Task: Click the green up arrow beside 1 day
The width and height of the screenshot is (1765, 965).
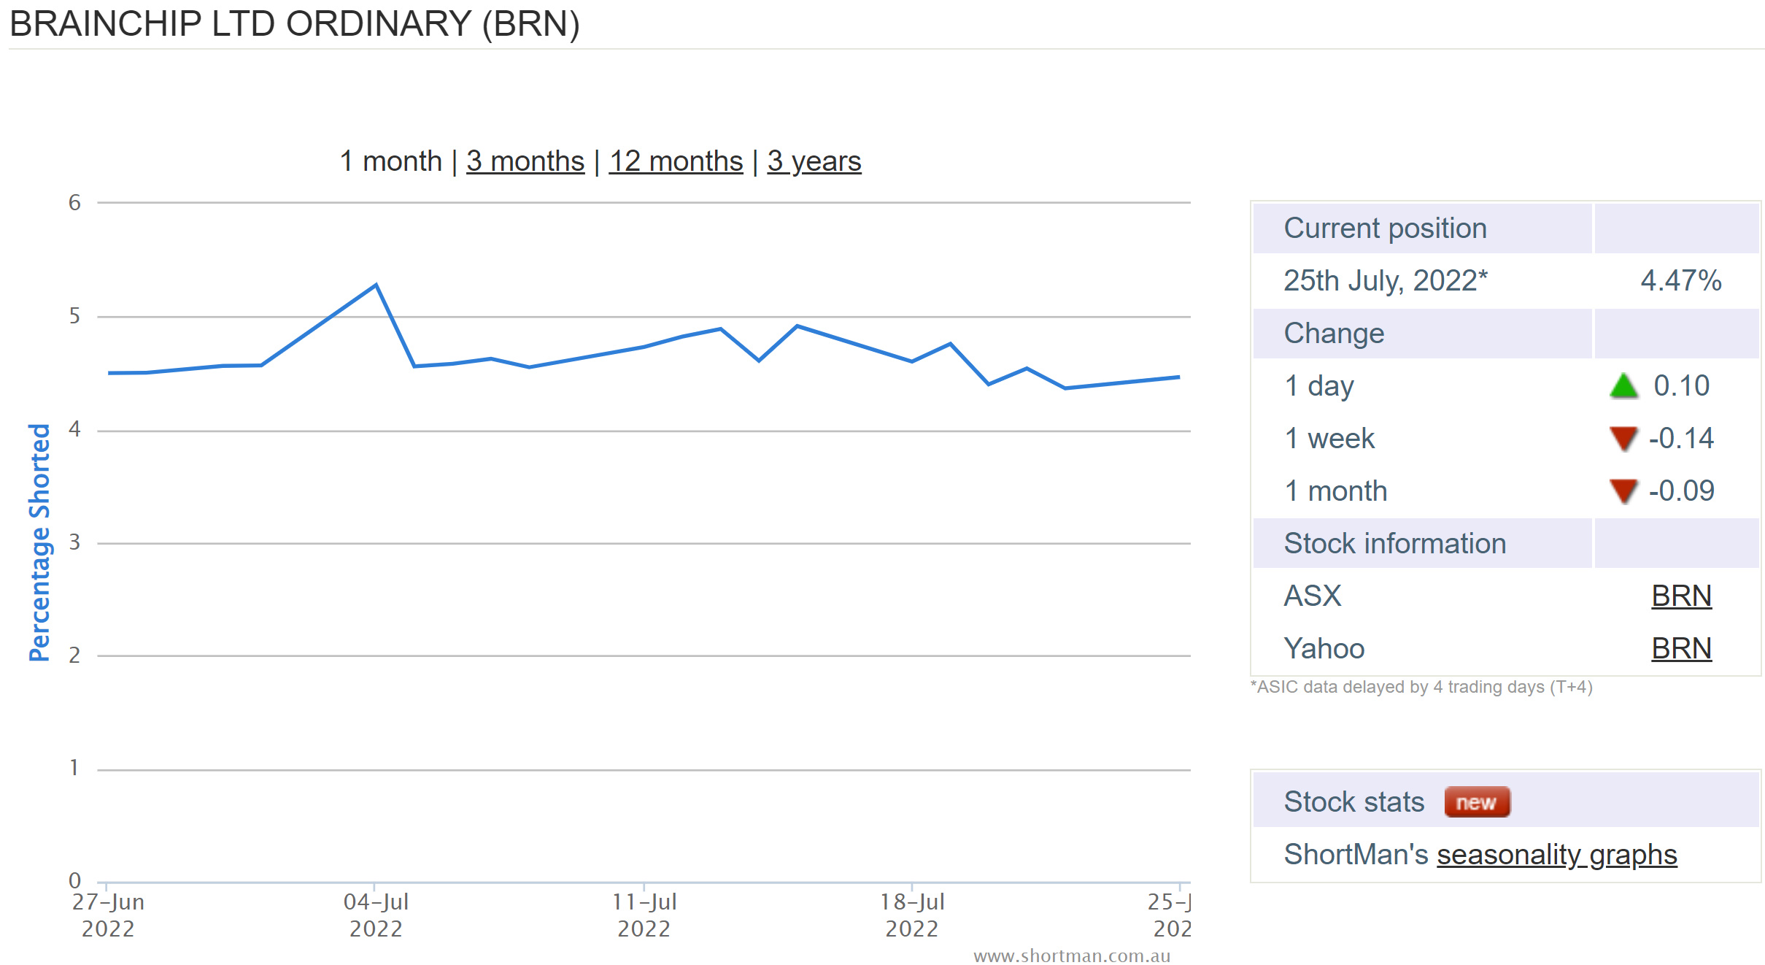Action: coord(1623,386)
